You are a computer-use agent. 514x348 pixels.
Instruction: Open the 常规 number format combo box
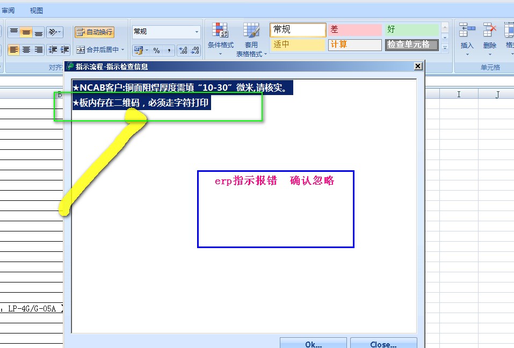point(166,32)
